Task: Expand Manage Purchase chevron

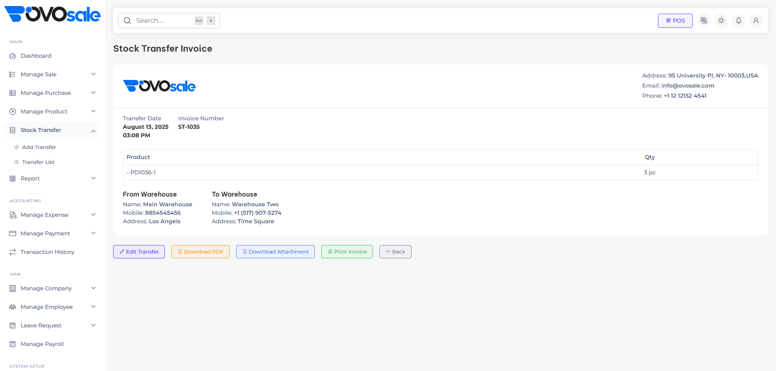Action: point(93,93)
